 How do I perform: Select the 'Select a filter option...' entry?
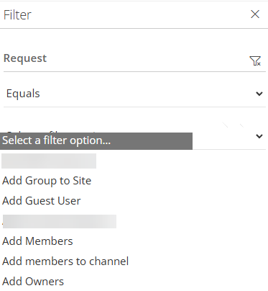point(96,140)
